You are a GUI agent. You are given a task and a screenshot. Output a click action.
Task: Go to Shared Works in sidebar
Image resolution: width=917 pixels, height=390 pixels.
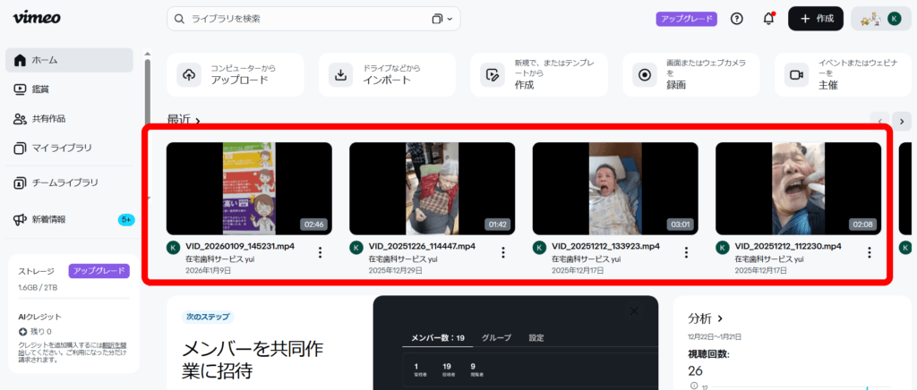coord(48,118)
